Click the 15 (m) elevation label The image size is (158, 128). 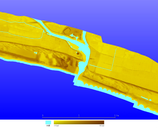(x=102, y=126)
